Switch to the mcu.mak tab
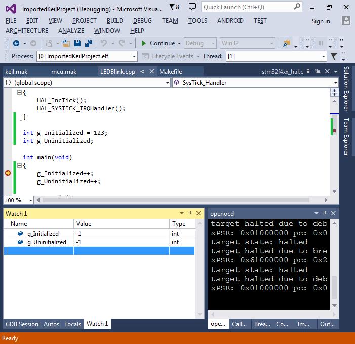This screenshot has height=344, width=355. coord(64,72)
